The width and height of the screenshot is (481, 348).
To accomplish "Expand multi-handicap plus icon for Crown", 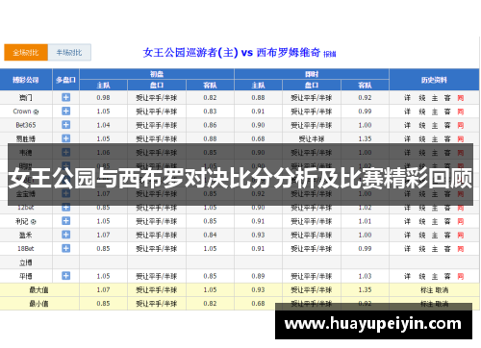I will (66, 112).
